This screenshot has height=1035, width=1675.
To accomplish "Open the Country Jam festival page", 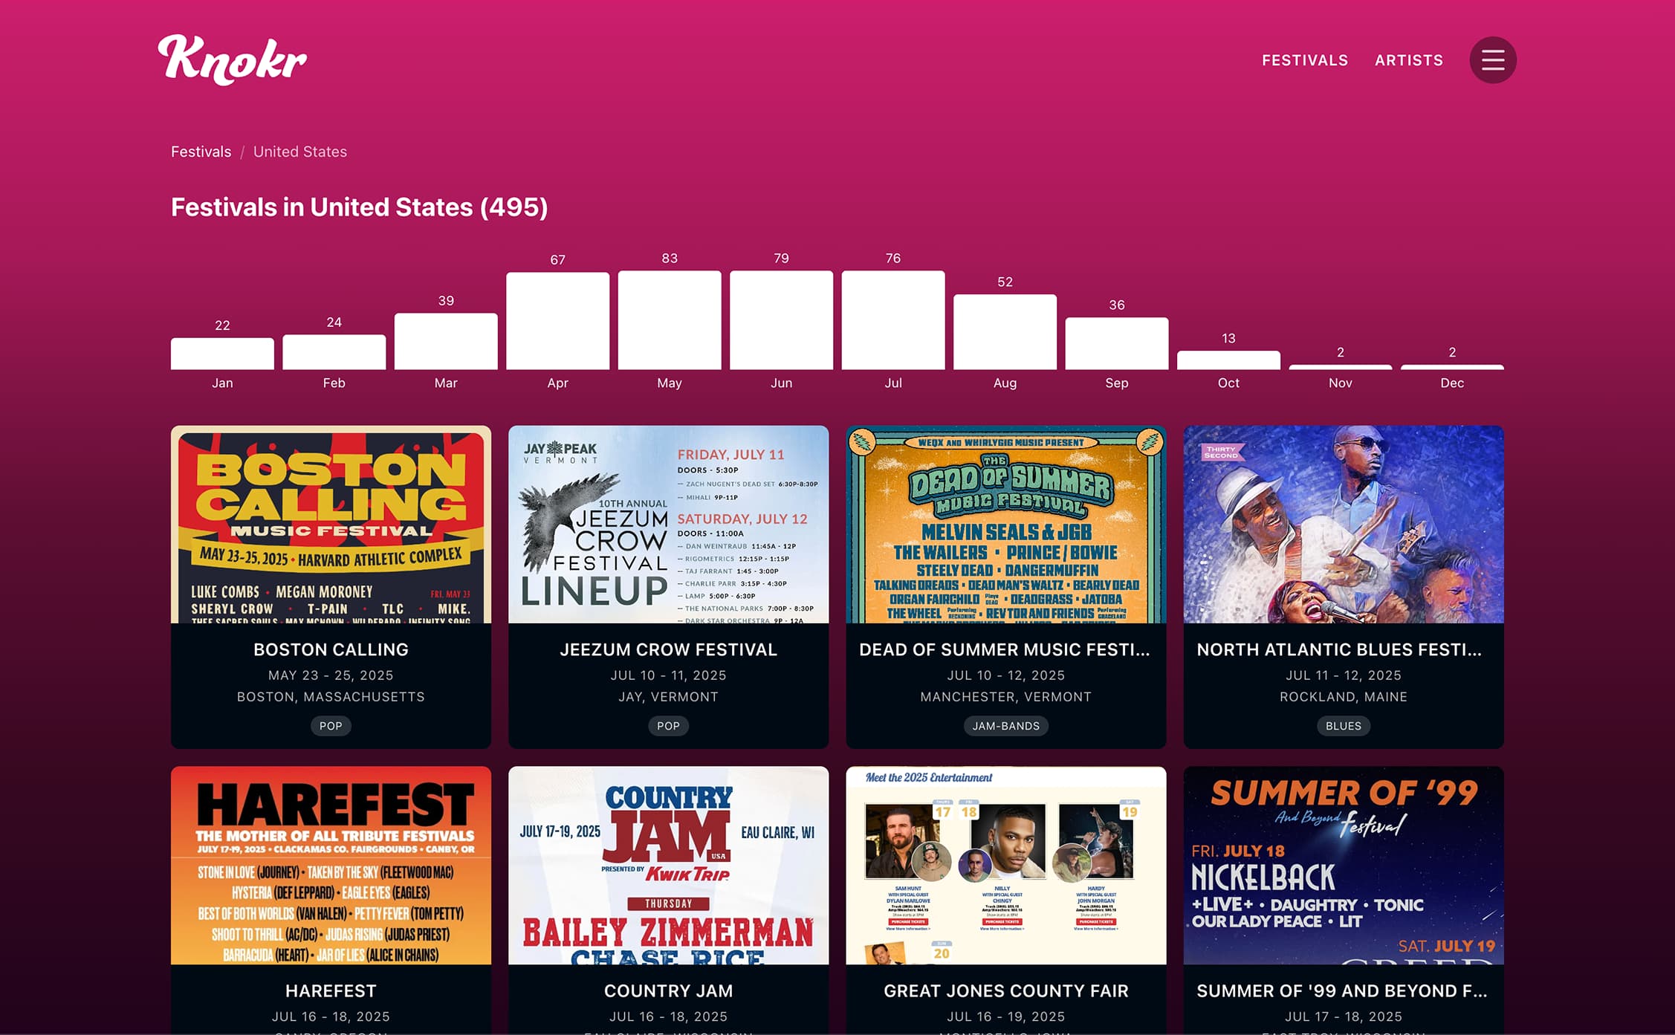I will [668, 990].
